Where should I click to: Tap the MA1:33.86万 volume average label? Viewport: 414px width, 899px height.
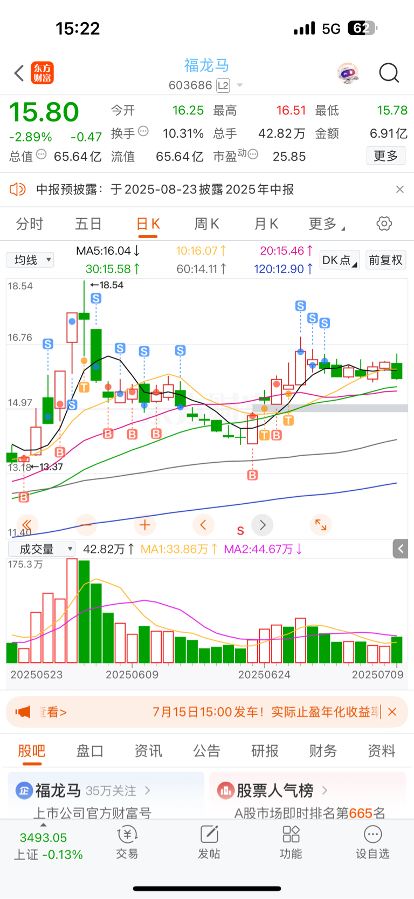point(179,549)
